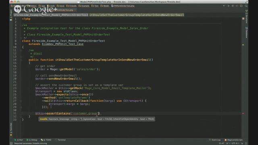Image resolution: width=258 pixels, height=145 pixels.
Task: Click the 'code' folder breadcrumb
Action: pyautogui.click(x=51, y=6)
